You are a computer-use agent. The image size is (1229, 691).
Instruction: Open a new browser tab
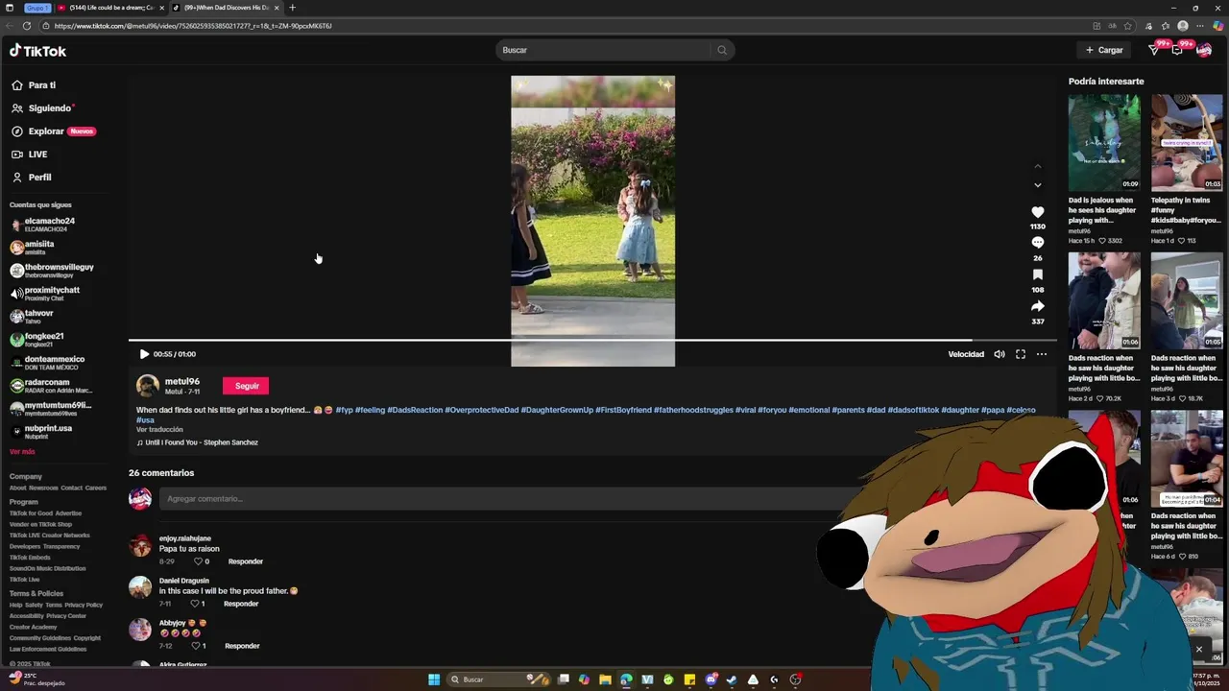click(x=292, y=8)
